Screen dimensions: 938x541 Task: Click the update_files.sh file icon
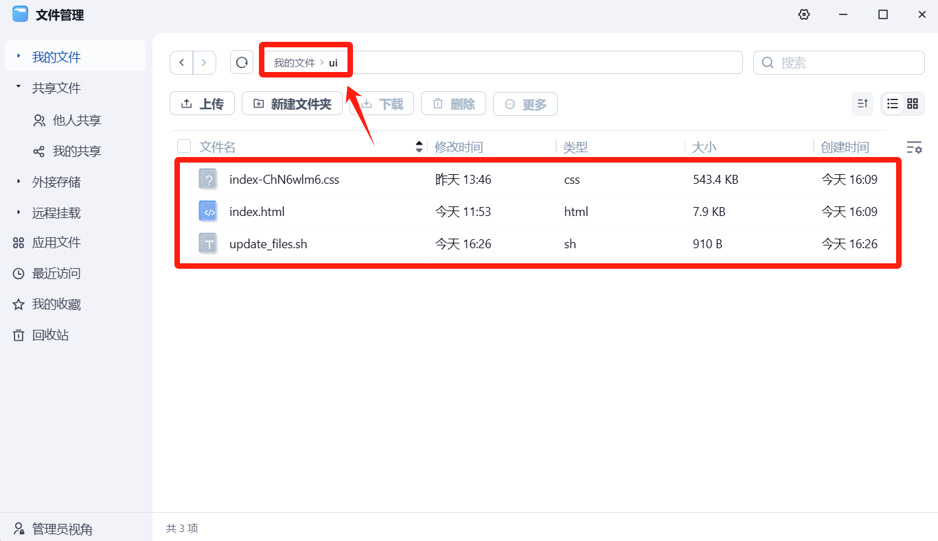click(207, 243)
